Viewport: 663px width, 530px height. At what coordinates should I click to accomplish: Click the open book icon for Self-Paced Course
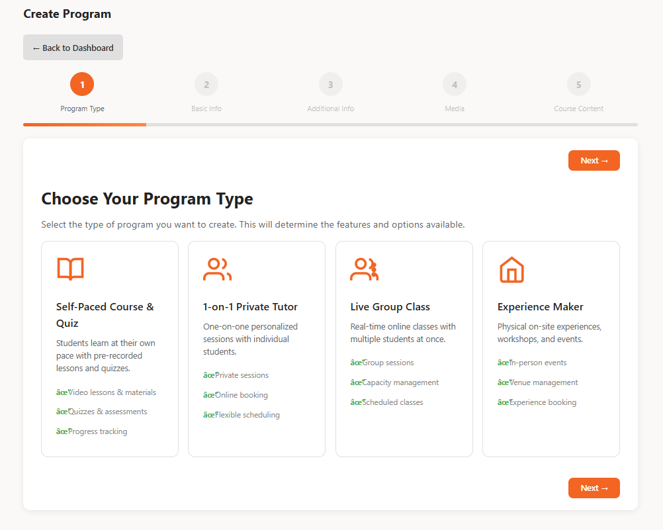pos(70,269)
